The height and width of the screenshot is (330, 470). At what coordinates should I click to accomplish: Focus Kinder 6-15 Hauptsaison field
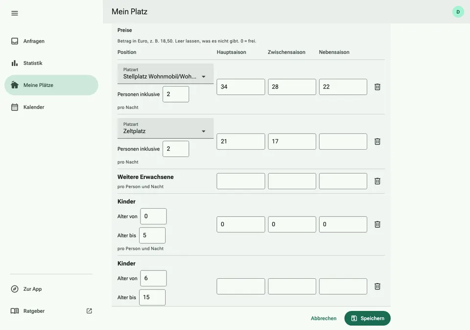tap(241, 286)
